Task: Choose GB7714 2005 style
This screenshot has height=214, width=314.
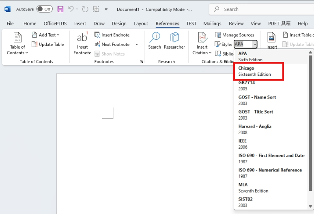Action: click(x=271, y=86)
